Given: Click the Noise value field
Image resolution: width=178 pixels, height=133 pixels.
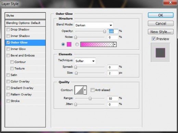Looking at the screenshot, I should pos(113,37).
